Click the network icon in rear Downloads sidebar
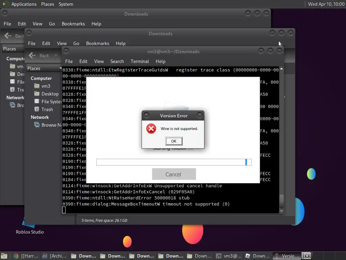This screenshot has width=346, height=260. click(x=13, y=105)
